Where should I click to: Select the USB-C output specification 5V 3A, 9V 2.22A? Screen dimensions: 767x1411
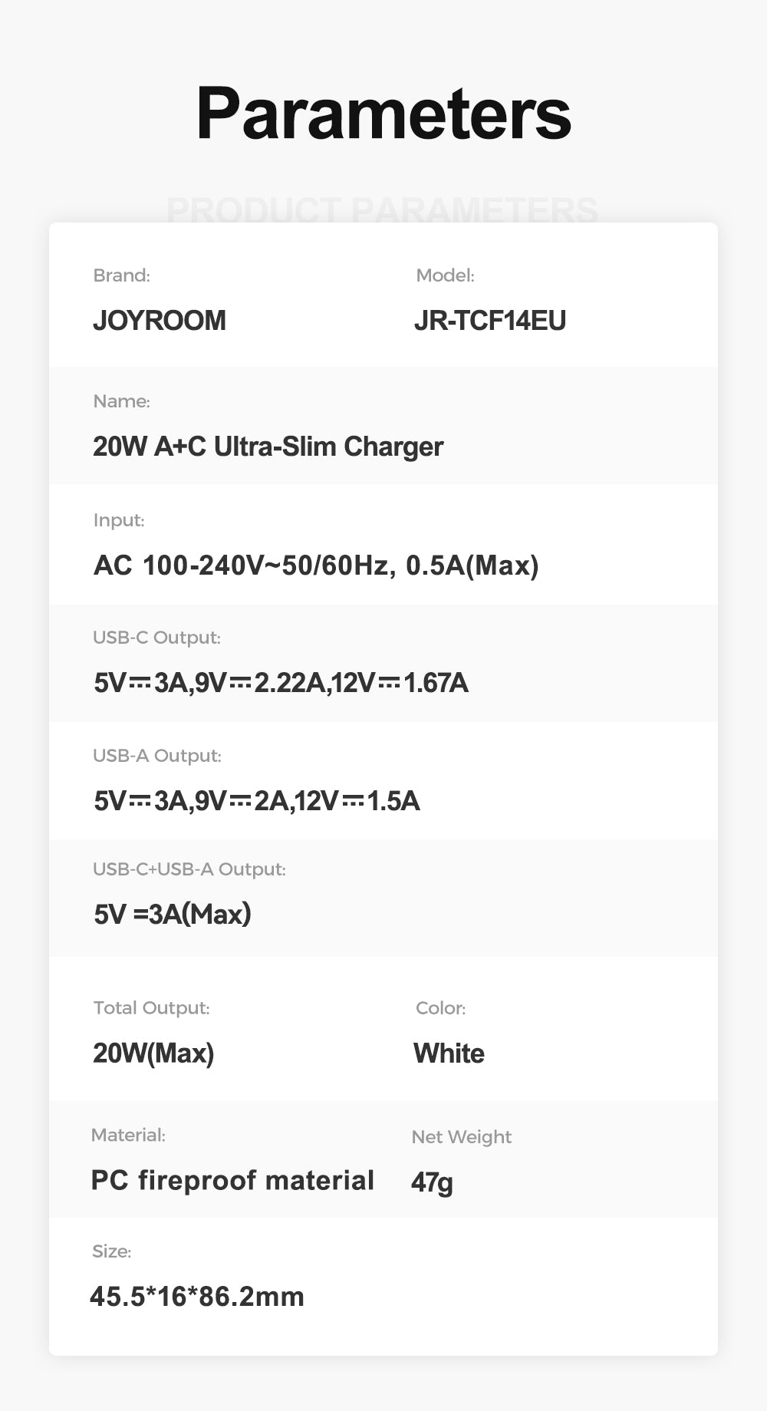click(281, 682)
